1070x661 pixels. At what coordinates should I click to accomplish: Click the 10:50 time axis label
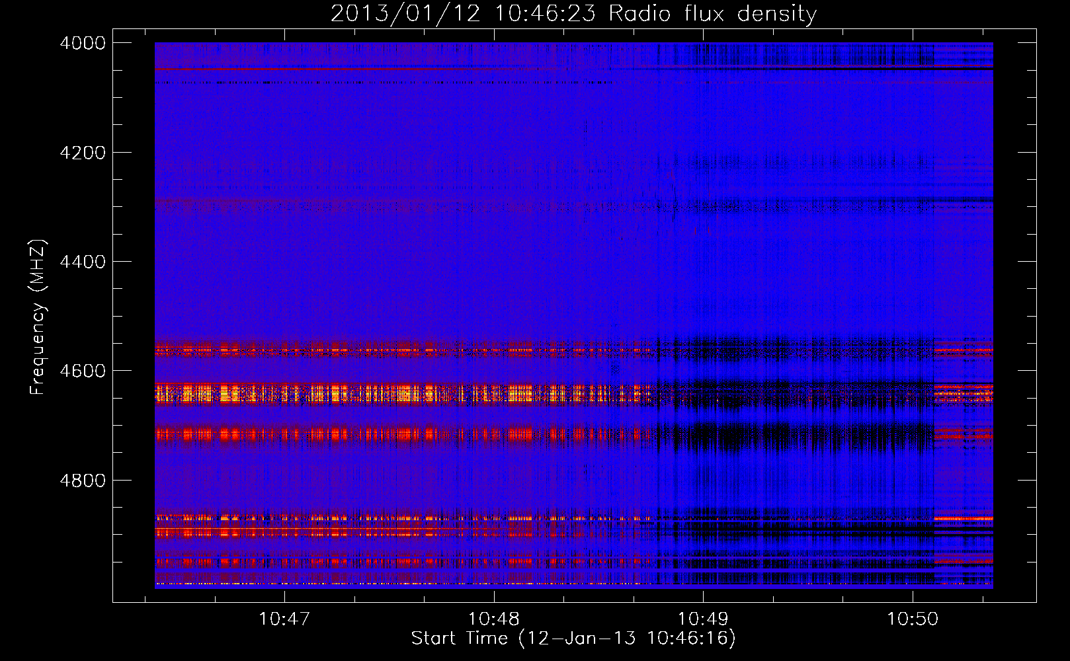[913, 619]
